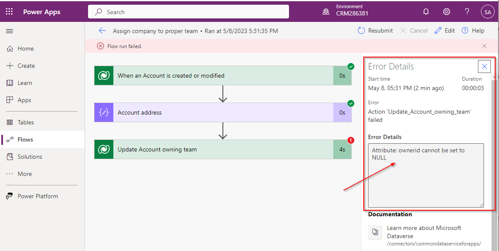Select Tables in the left navigation

coord(25,122)
